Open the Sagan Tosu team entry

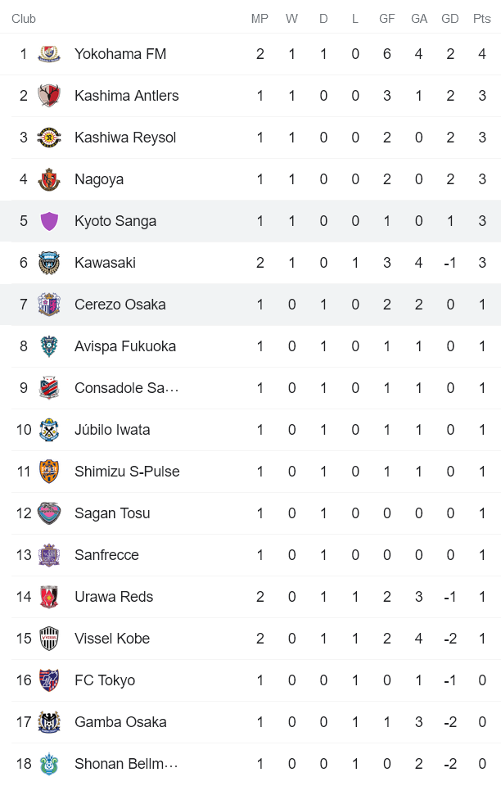(x=109, y=513)
